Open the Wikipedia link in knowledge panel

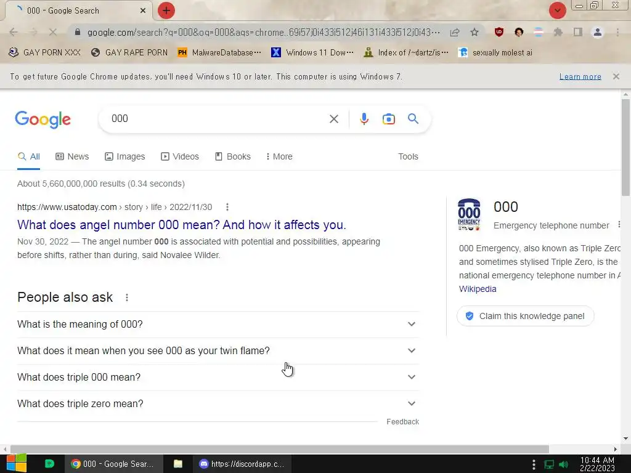[x=478, y=289]
